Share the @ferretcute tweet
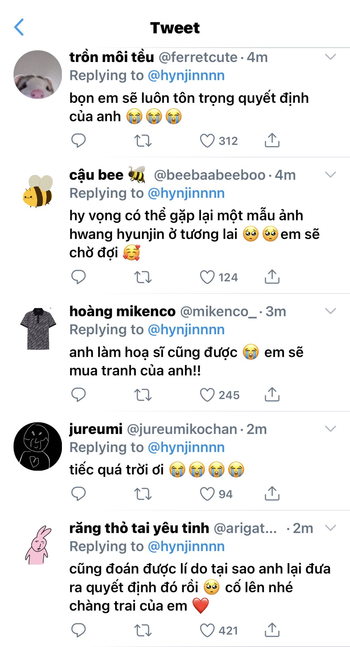 [272, 141]
